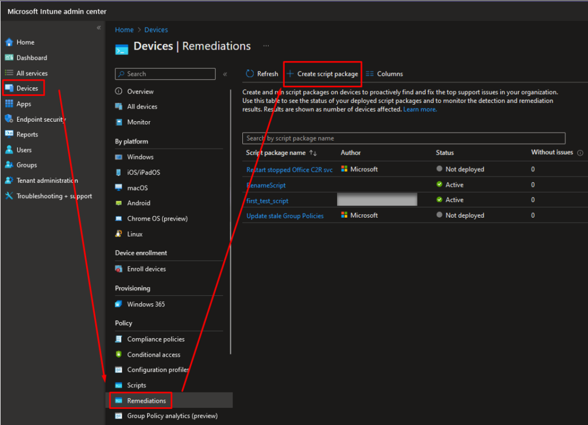Click the Overview info circle icon

pyautogui.click(x=118, y=91)
